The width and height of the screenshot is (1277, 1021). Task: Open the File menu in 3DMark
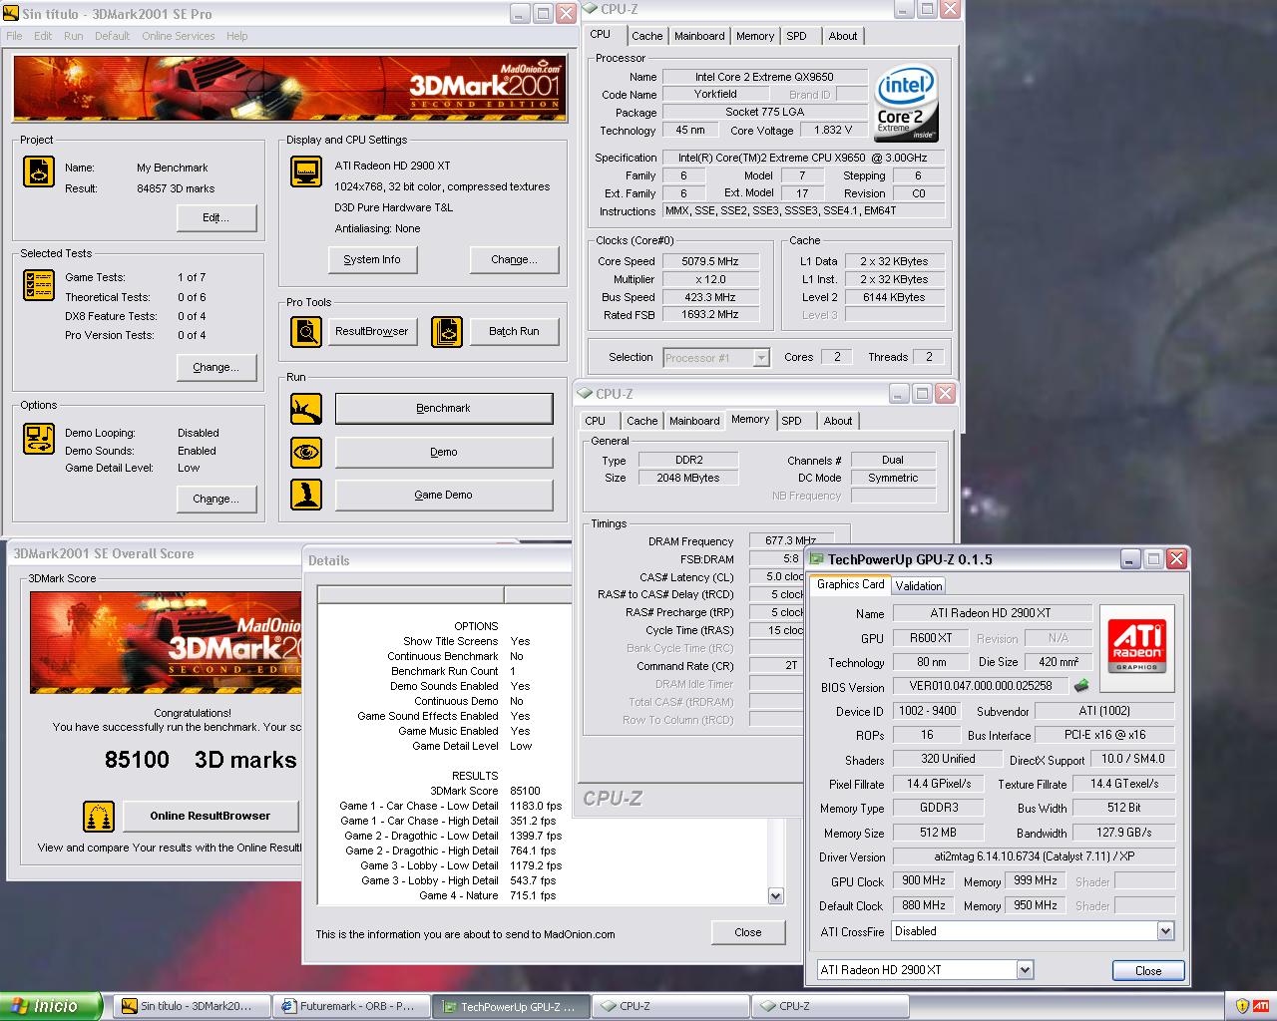click(14, 36)
